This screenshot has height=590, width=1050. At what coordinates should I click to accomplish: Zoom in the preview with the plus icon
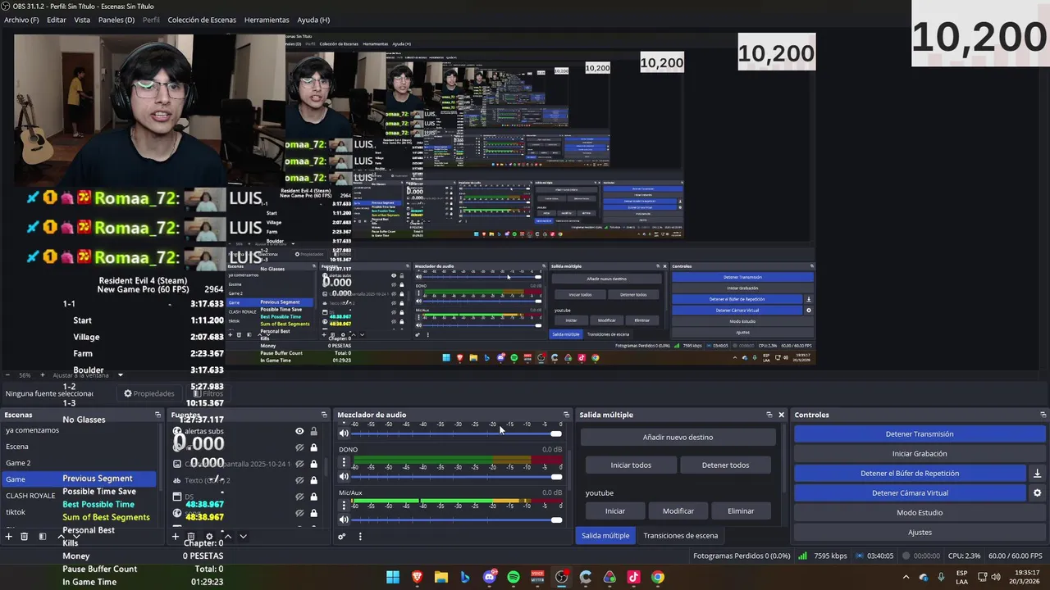tap(43, 375)
